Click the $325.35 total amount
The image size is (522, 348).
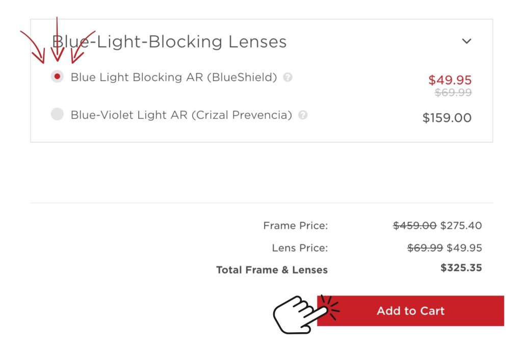coord(462,267)
